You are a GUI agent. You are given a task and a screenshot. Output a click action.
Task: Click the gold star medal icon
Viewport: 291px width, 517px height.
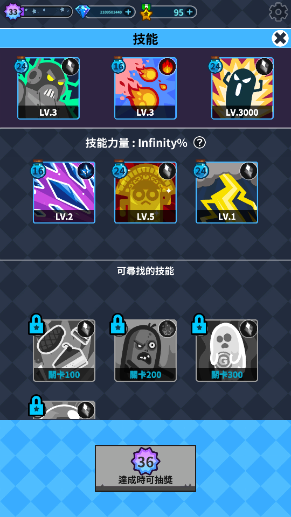(x=146, y=12)
